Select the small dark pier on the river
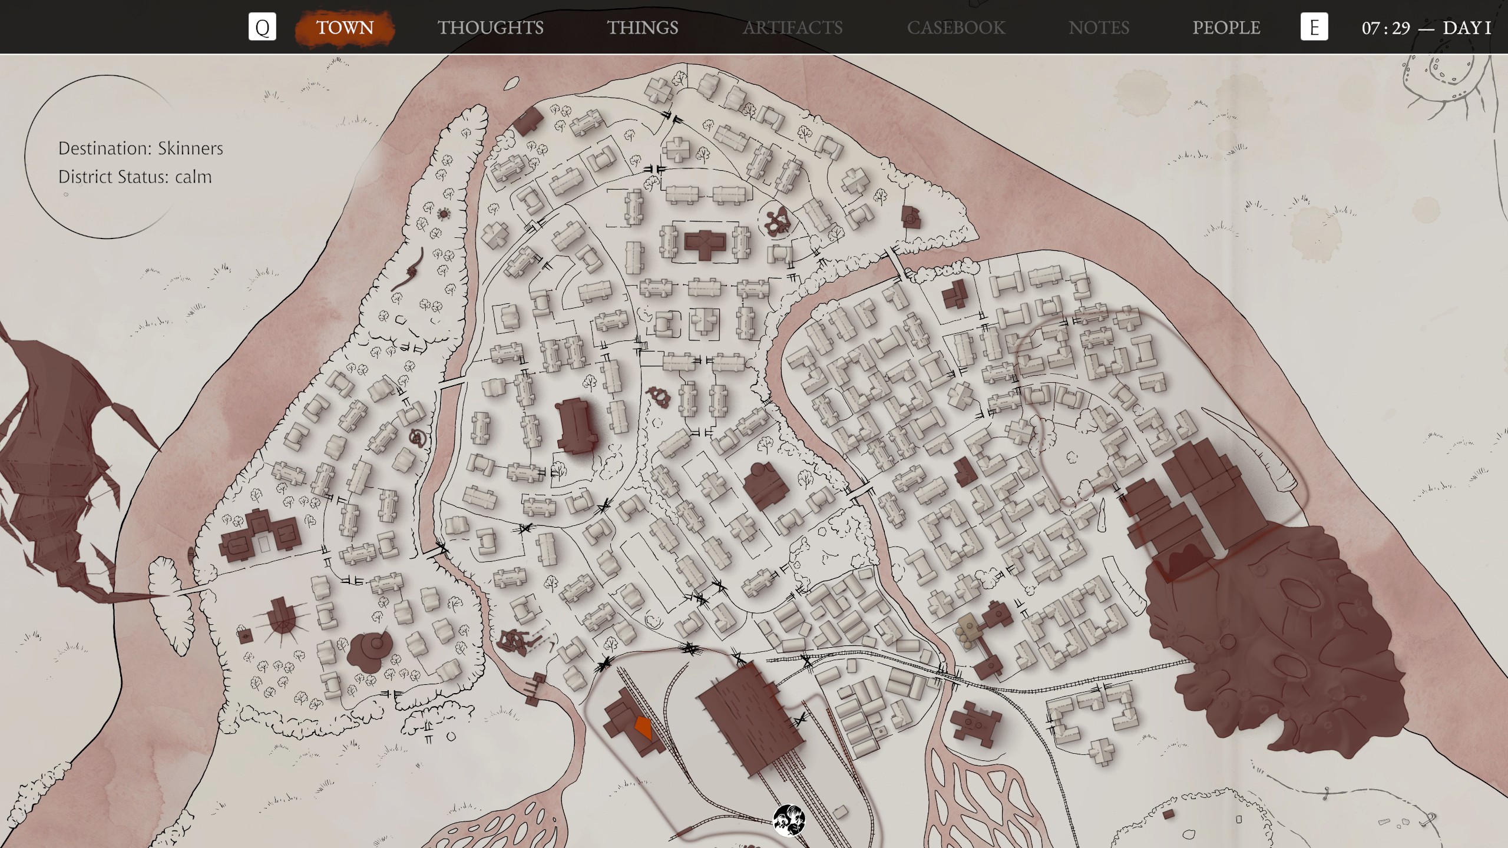This screenshot has height=848, width=1508. pyautogui.click(x=535, y=689)
